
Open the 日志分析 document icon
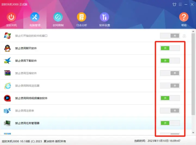[x=82, y=17]
